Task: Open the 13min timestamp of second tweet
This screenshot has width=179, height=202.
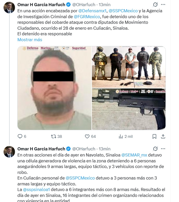Action: click(x=105, y=149)
